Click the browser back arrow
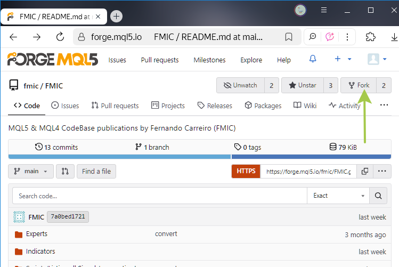Image resolution: width=399 pixels, height=267 pixels. [x=13, y=37]
